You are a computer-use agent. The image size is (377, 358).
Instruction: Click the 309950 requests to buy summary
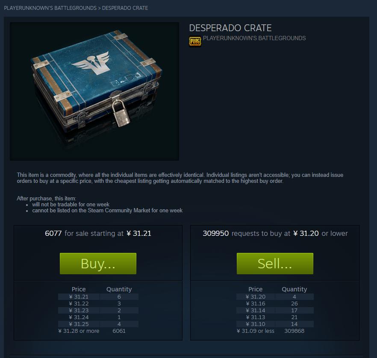275,233
